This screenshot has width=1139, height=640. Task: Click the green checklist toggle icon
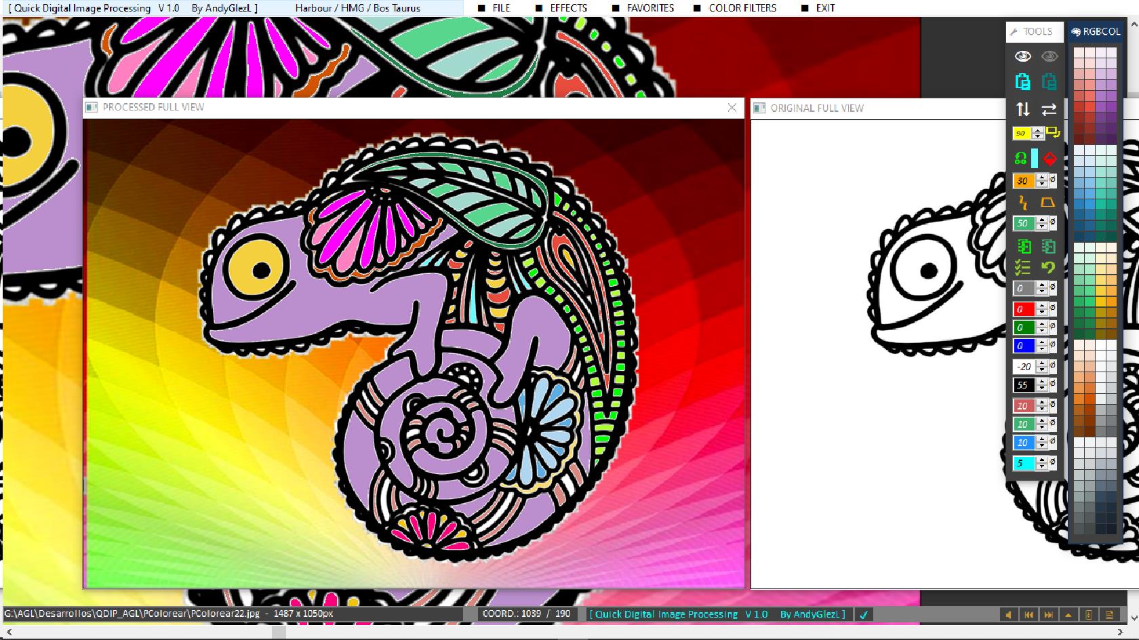(1022, 267)
